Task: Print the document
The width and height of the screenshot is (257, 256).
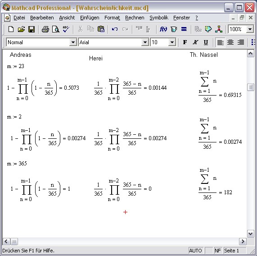Action: pos(45,29)
